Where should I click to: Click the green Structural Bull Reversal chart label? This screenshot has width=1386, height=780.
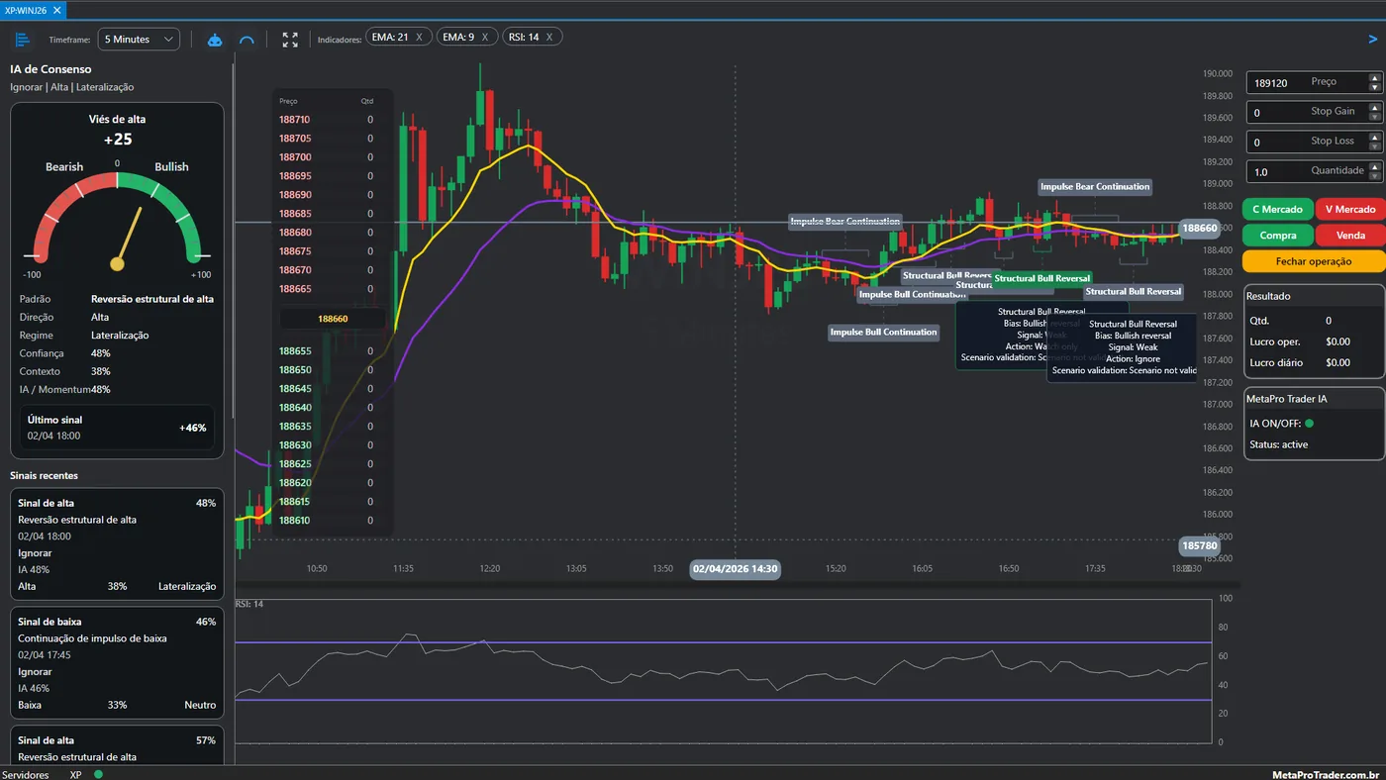(x=1041, y=278)
